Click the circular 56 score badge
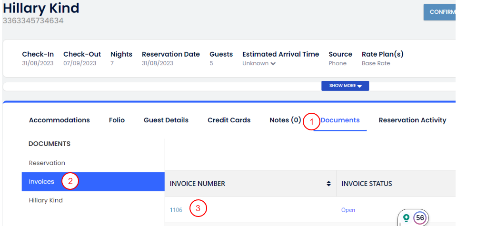This screenshot has height=226, width=487. click(x=419, y=218)
